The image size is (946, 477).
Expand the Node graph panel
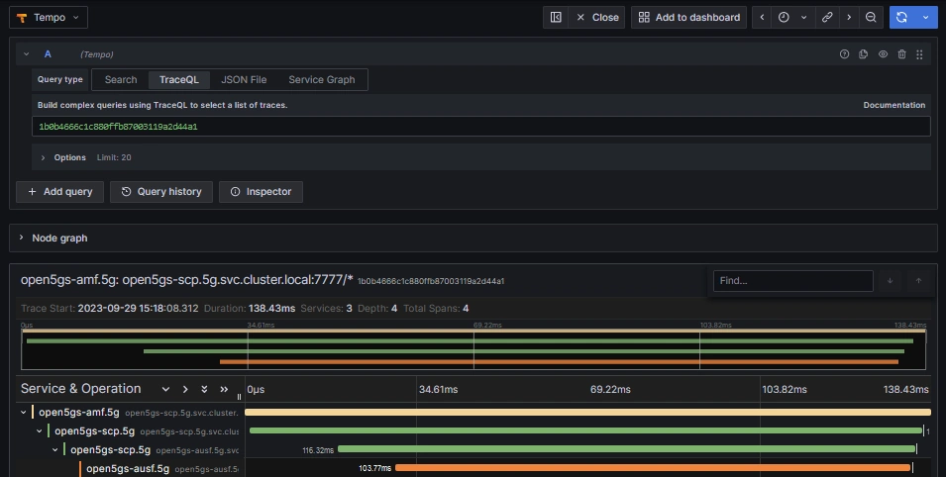(x=22, y=238)
